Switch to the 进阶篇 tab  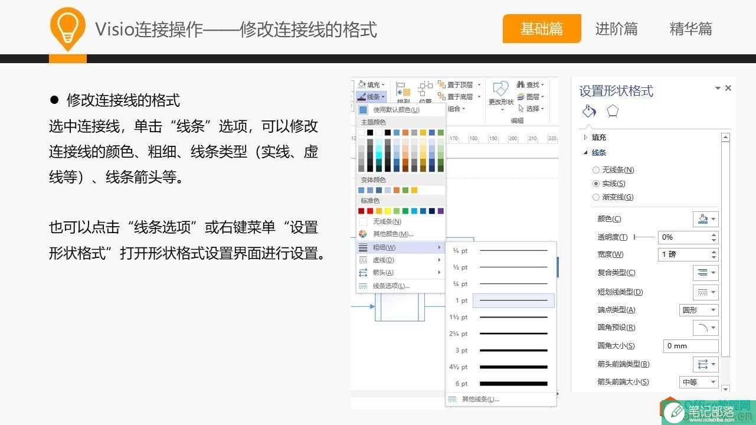[x=616, y=28]
